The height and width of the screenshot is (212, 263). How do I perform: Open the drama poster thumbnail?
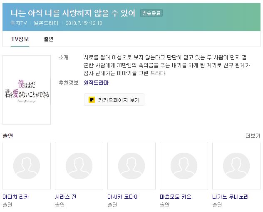(x=27, y=90)
